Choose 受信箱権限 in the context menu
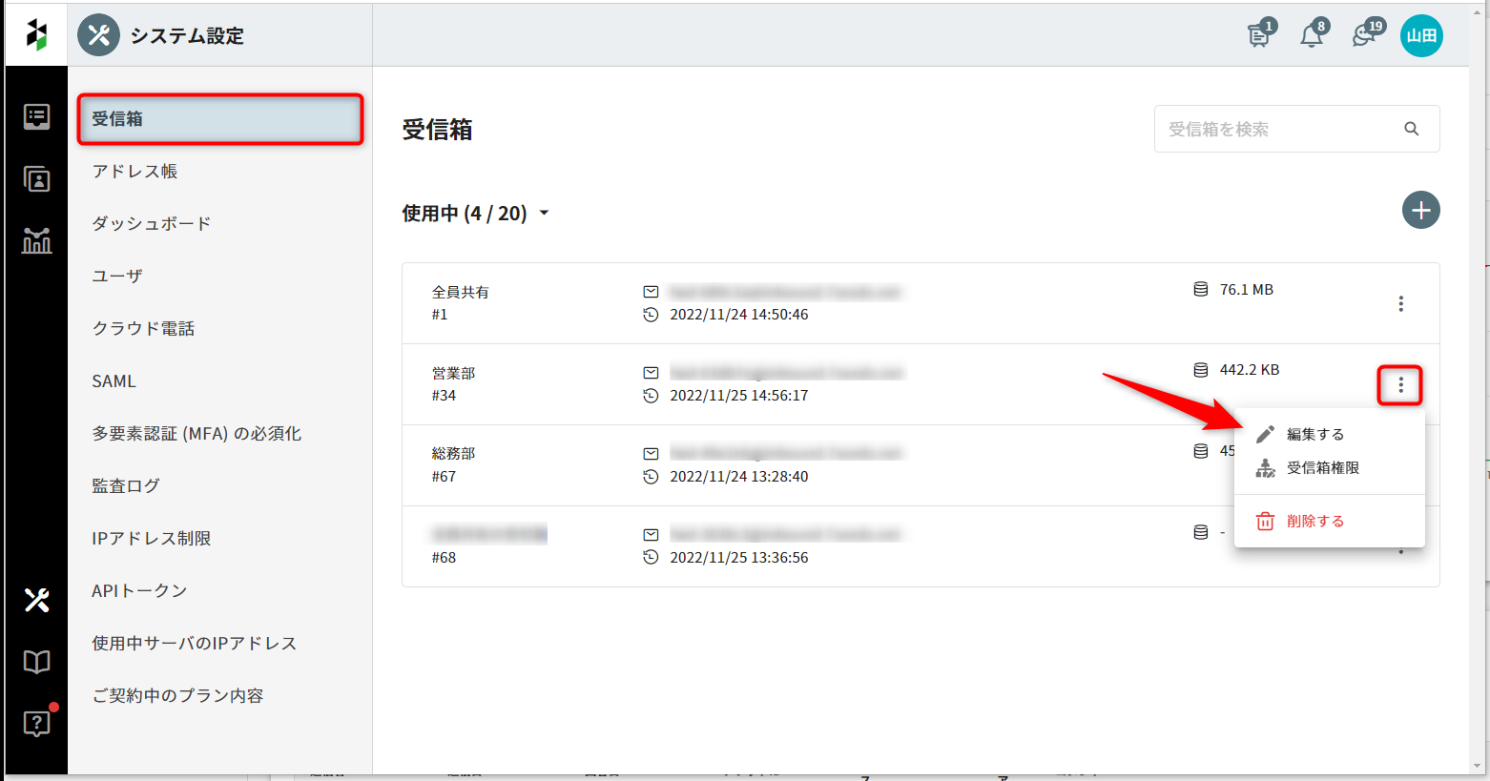This screenshot has width=1490, height=781. pos(1322,468)
